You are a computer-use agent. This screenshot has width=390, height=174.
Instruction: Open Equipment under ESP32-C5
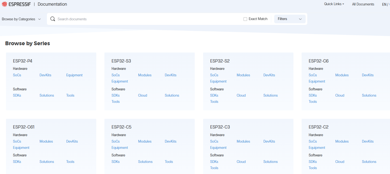click(120, 147)
